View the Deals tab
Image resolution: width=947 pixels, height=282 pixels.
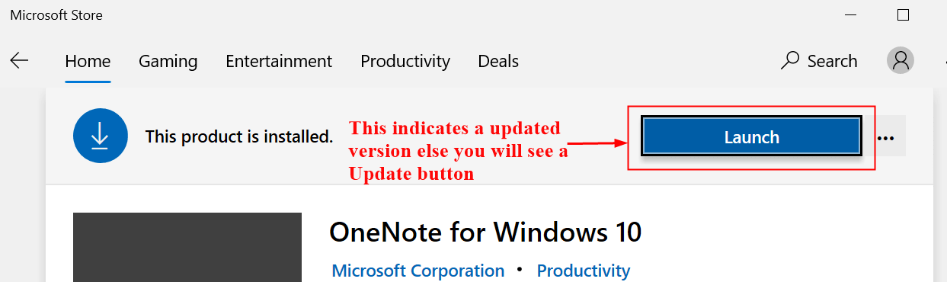(498, 61)
